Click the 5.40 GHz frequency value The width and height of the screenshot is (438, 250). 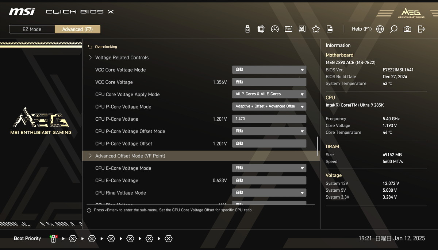click(x=391, y=119)
